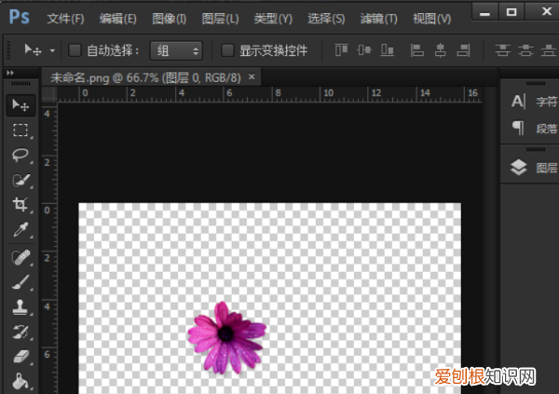Click Align Vertical Centers icon
The width and height of the screenshot is (559, 394).
click(x=364, y=50)
